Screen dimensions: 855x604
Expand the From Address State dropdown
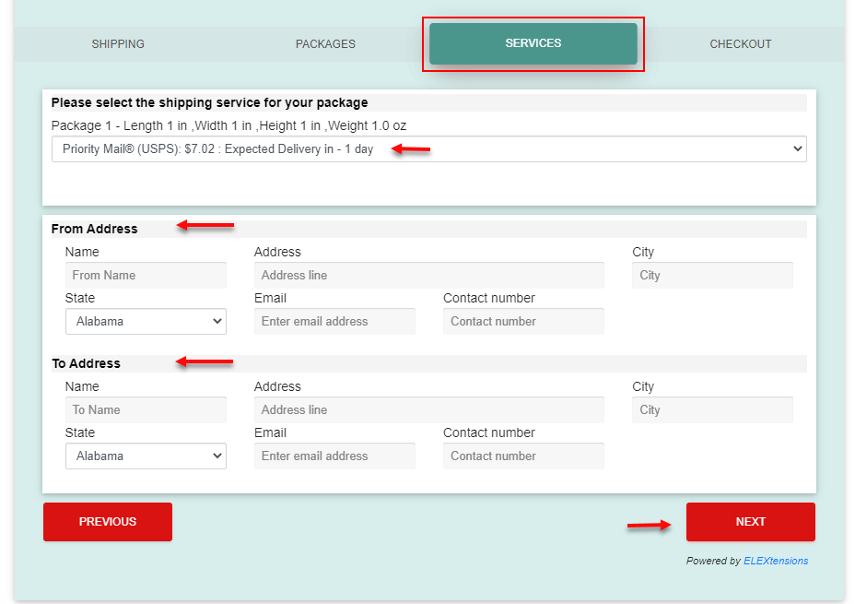point(146,322)
